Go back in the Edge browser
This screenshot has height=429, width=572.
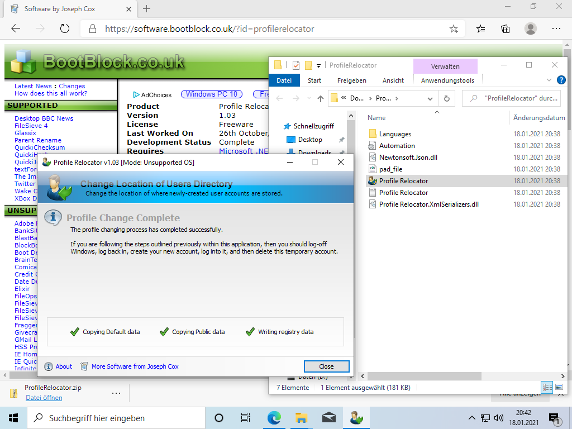16,28
